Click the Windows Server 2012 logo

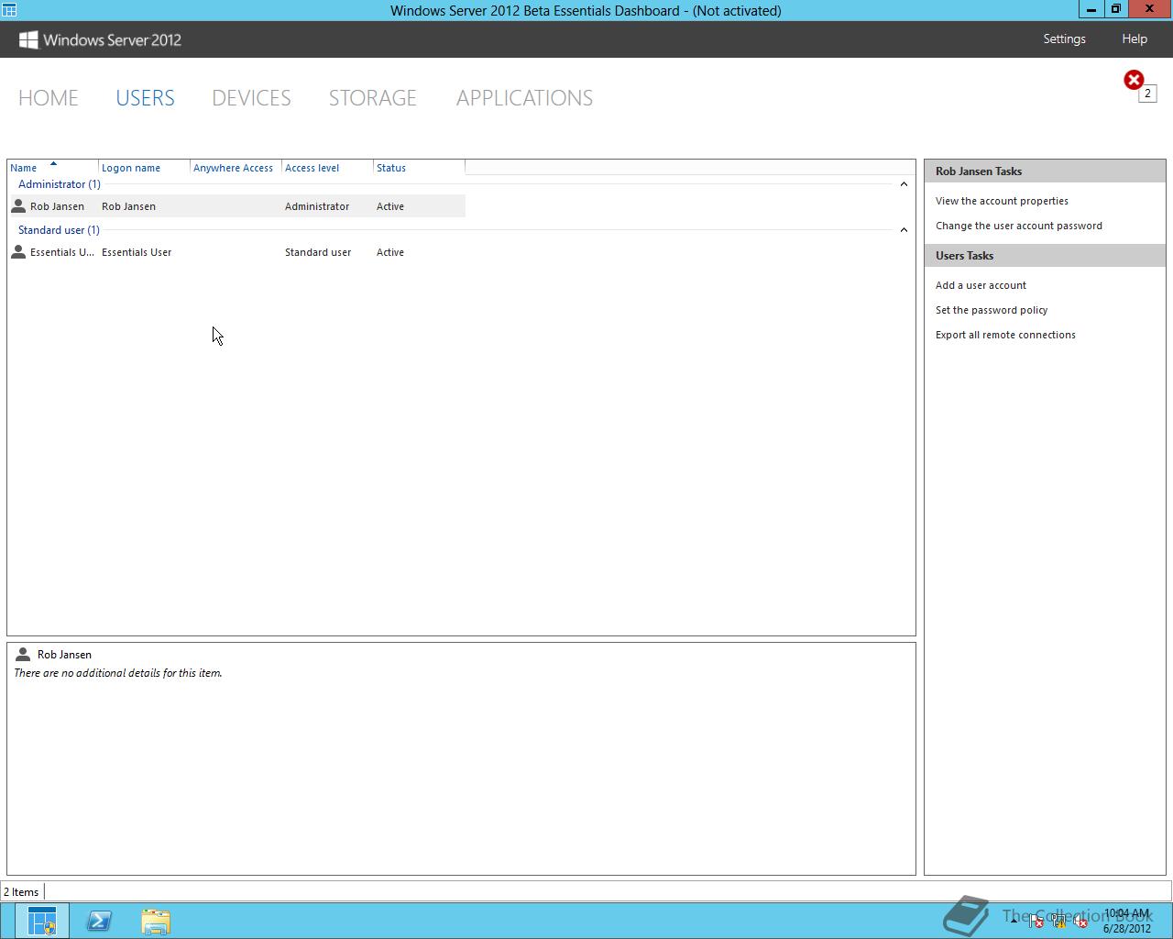101,39
